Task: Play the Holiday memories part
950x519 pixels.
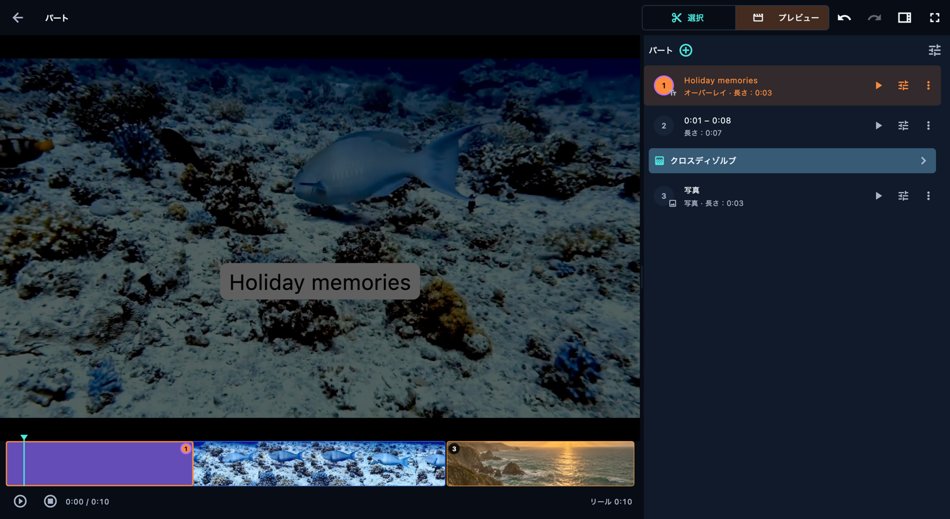Action: point(878,85)
